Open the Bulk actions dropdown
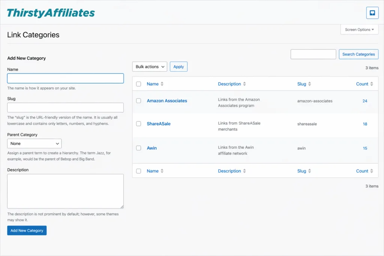Screen dimensions: 384x256 tap(150, 67)
